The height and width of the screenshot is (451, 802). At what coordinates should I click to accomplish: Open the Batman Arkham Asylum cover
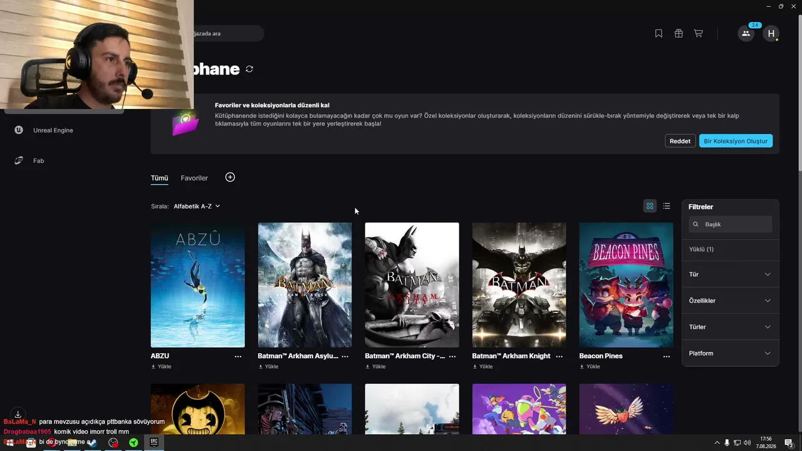tap(305, 285)
